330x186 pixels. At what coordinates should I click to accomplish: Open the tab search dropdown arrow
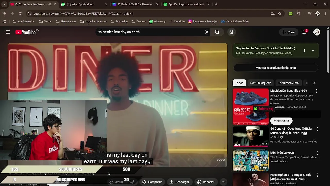[4, 4]
